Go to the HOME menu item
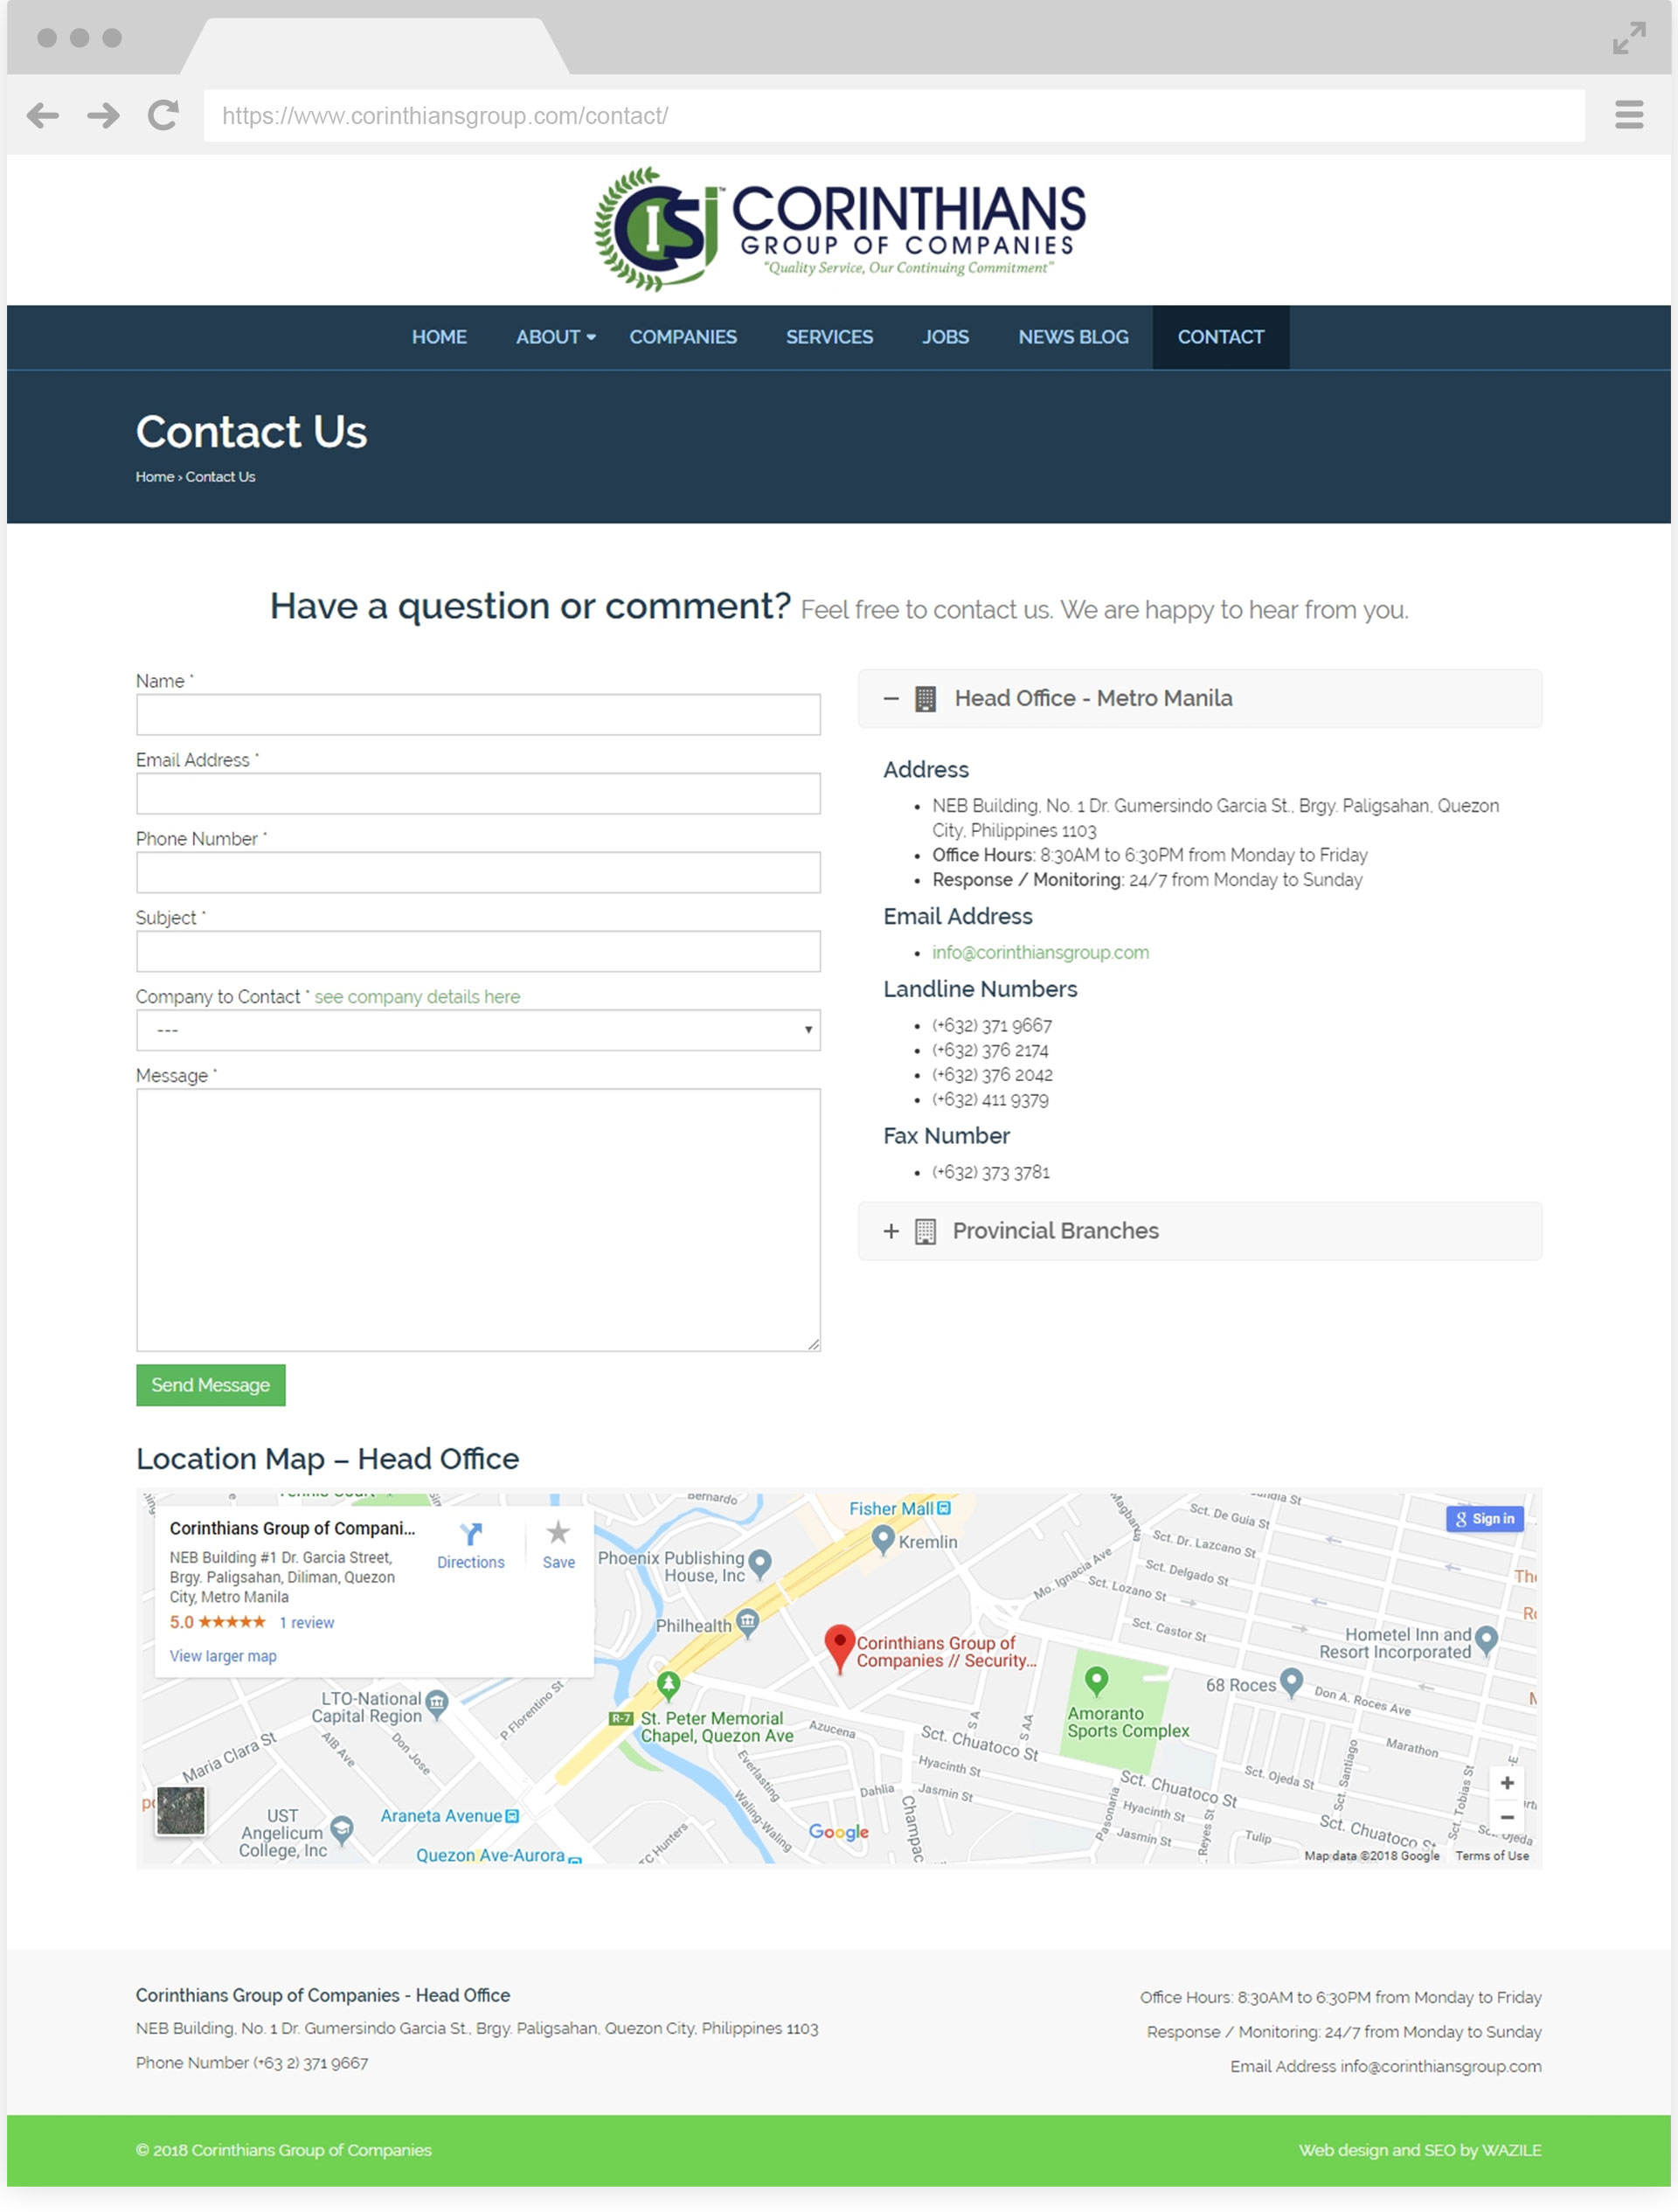1678x2212 pixels. coord(439,337)
